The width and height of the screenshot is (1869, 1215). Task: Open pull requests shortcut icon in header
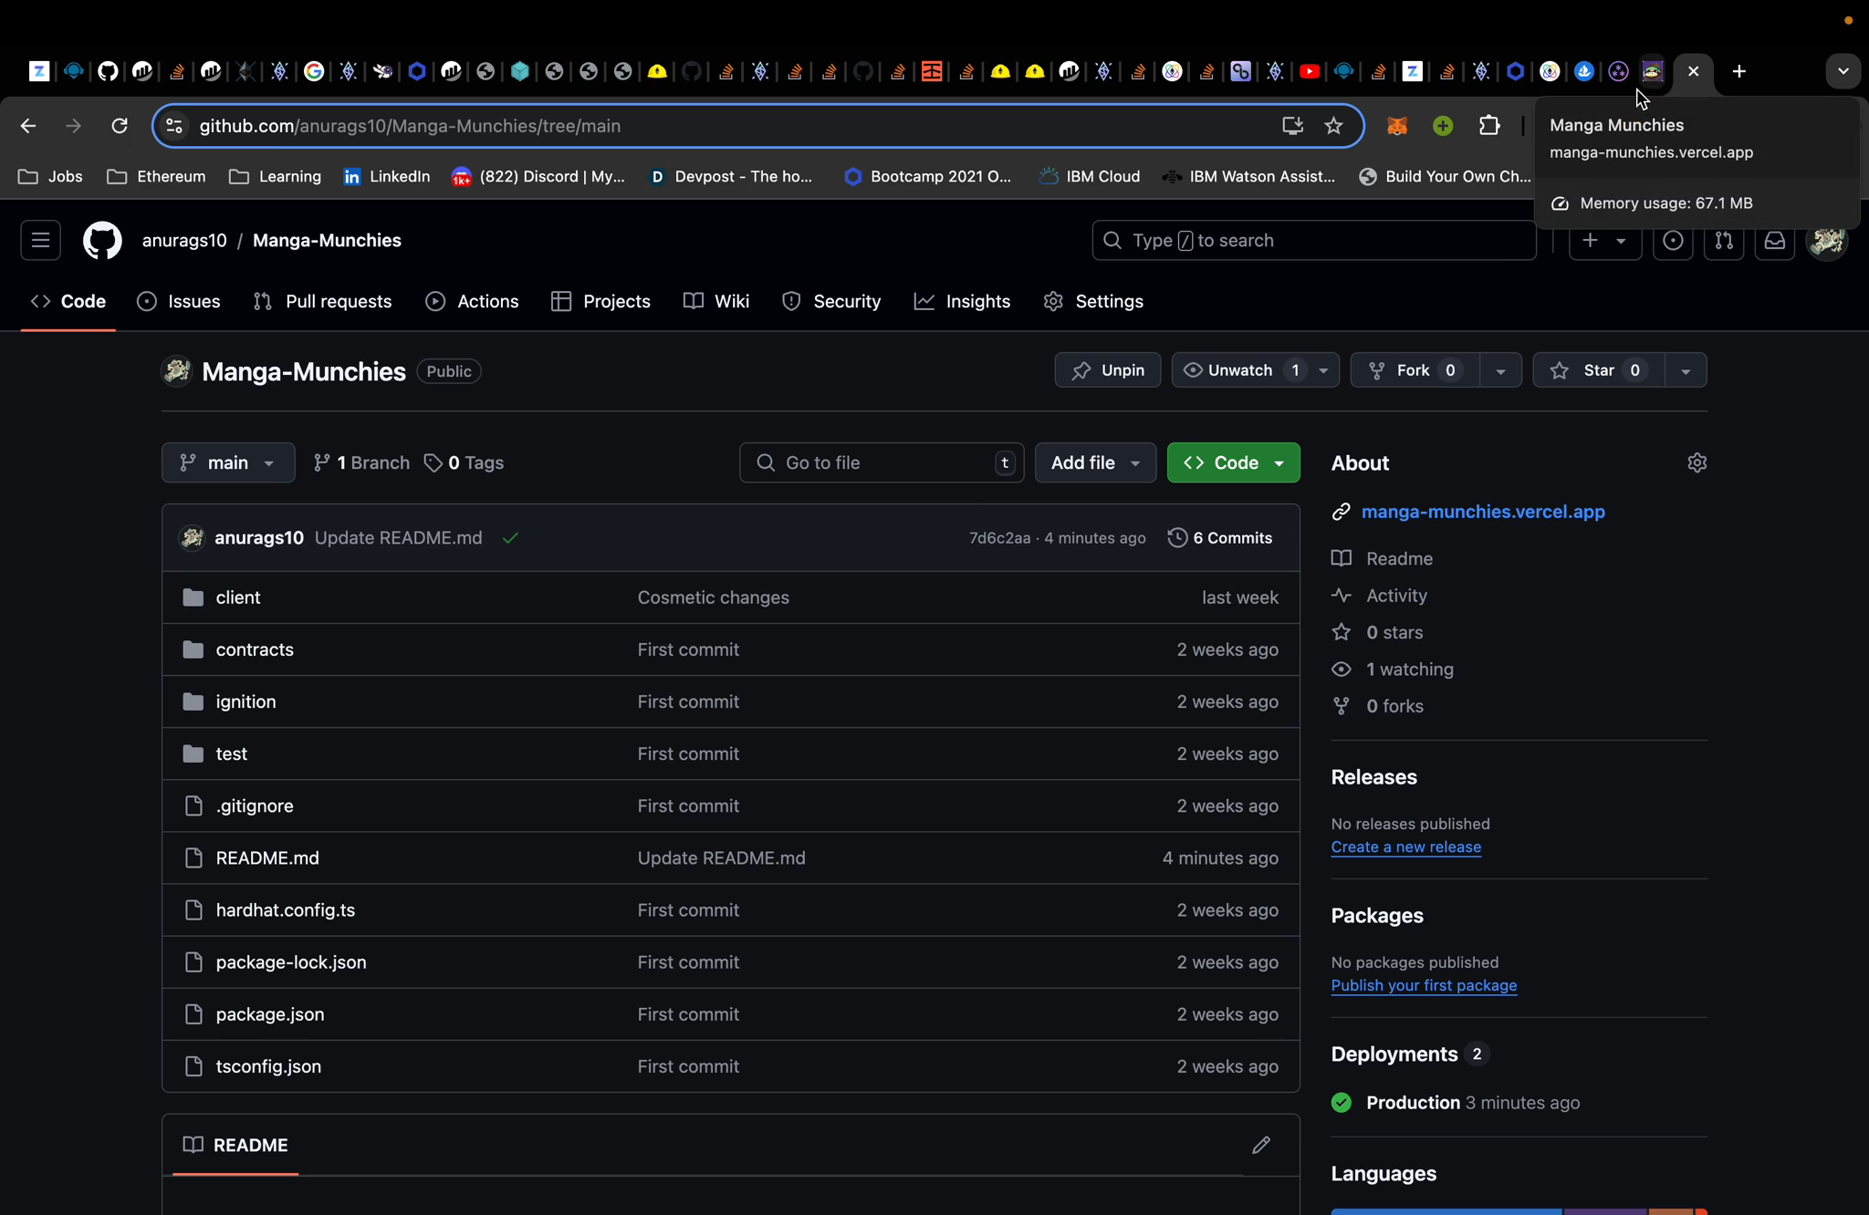tap(1724, 241)
